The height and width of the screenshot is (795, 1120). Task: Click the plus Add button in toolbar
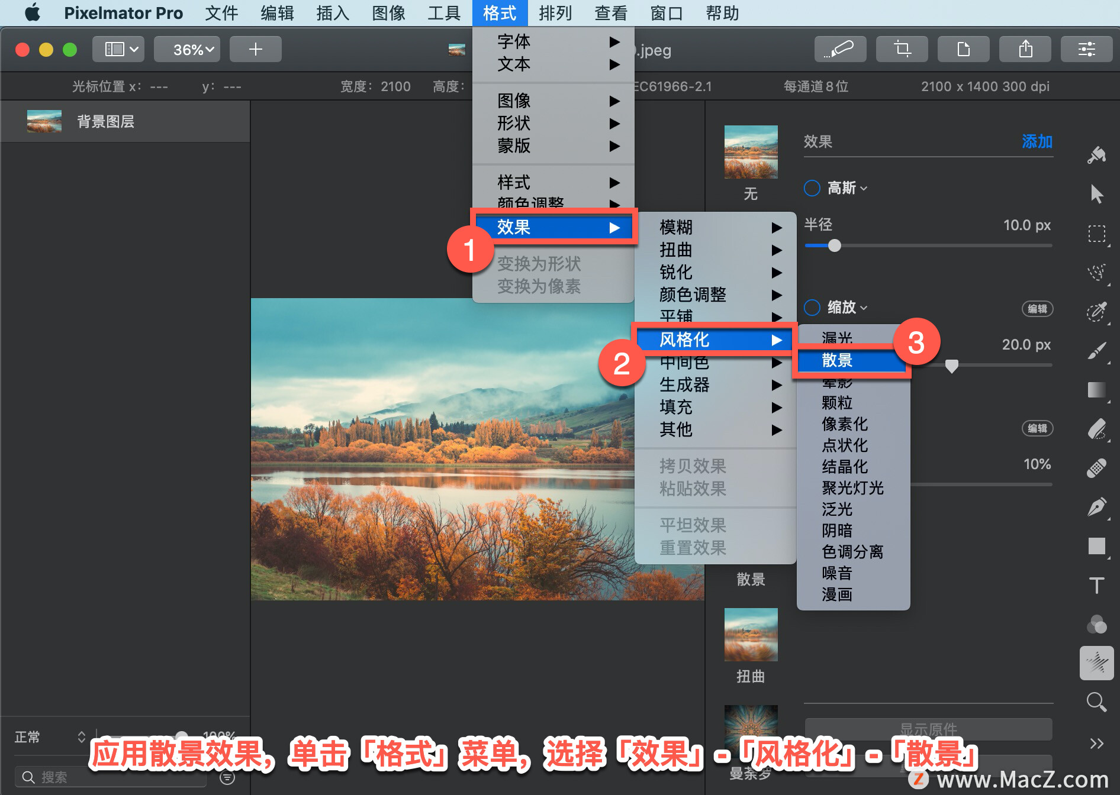255,49
